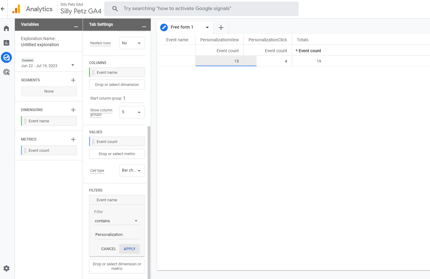
Task: Click the search magnifier icon
Action: pos(115,9)
